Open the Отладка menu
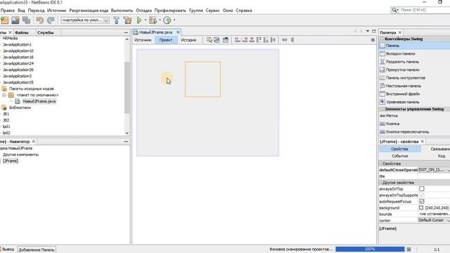This screenshot has height=253, width=450. click(143, 11)
